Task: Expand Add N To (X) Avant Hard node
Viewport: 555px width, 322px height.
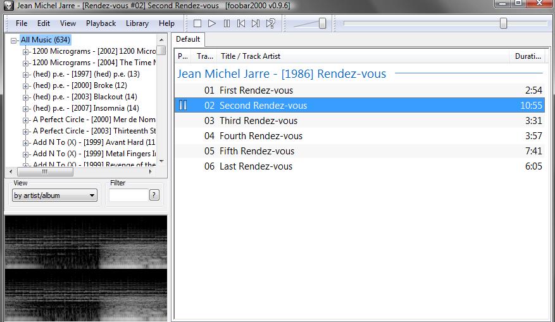Action: click(x=25, y=143)
